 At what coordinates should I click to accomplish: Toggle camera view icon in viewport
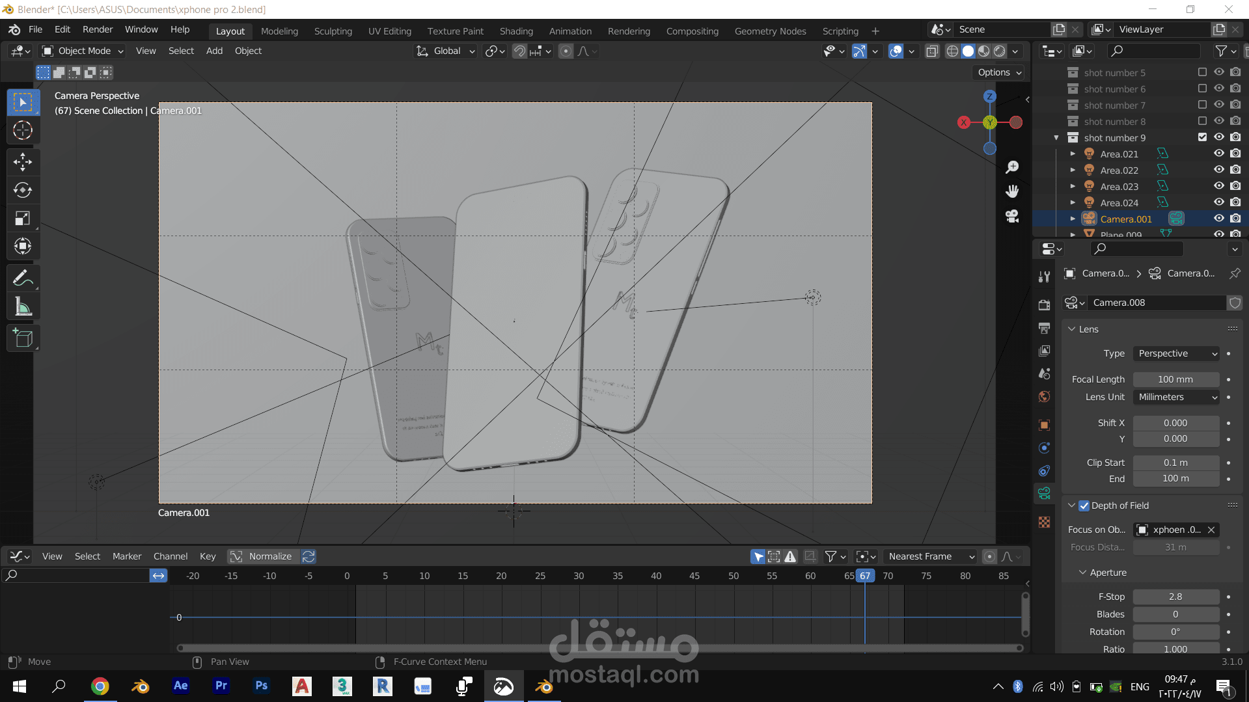[x=1011, y=216]
